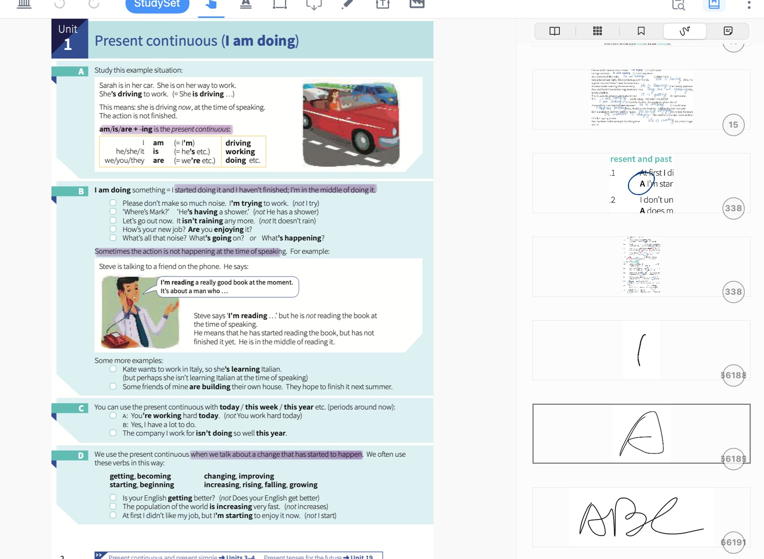Click the section B marker label
This screenshot has height=559, width=764.
81,191
